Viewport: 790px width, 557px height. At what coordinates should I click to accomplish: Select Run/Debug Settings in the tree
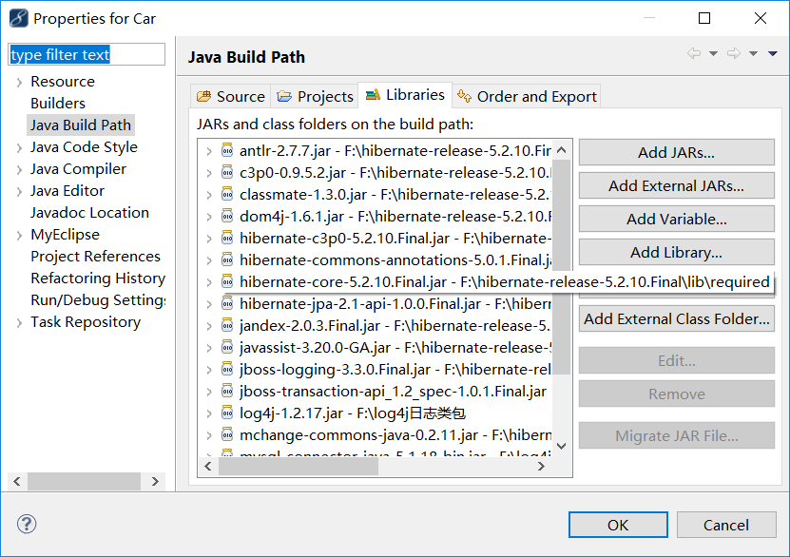point(98,300)
